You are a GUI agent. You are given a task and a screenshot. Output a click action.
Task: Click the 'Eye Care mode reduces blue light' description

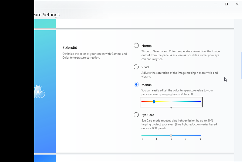point(179,124)
